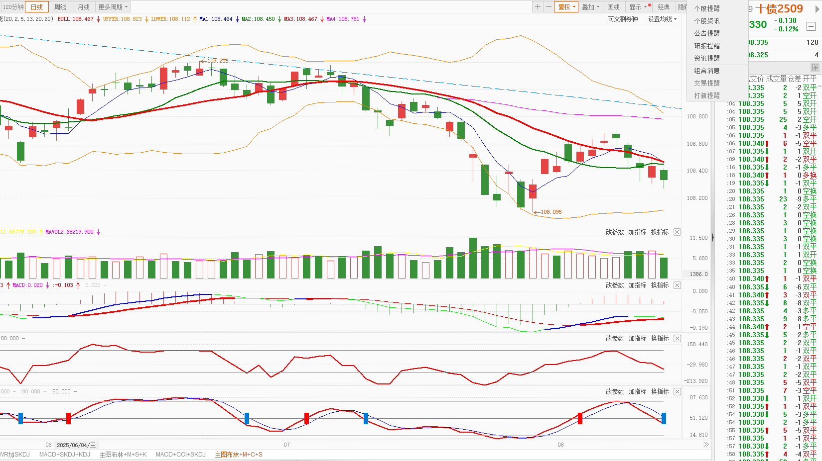Click the MA2:108.450 moving average label
This screenshot has width=822, height=461.
click(258, 19)
